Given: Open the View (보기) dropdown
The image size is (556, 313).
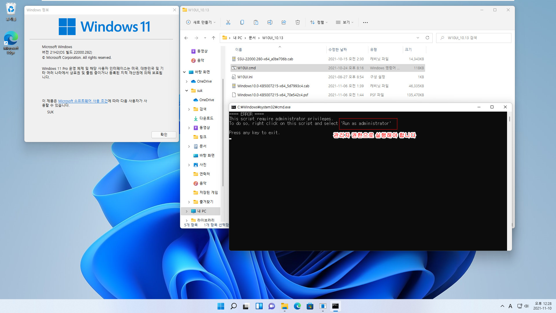Looking at the screenshot, I should point(345,22).
